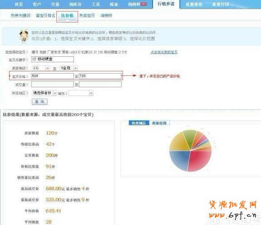The image size is (261, 225).
Task: Go to the 热搜关键词 sub-tab
Action: pos(20,15)
